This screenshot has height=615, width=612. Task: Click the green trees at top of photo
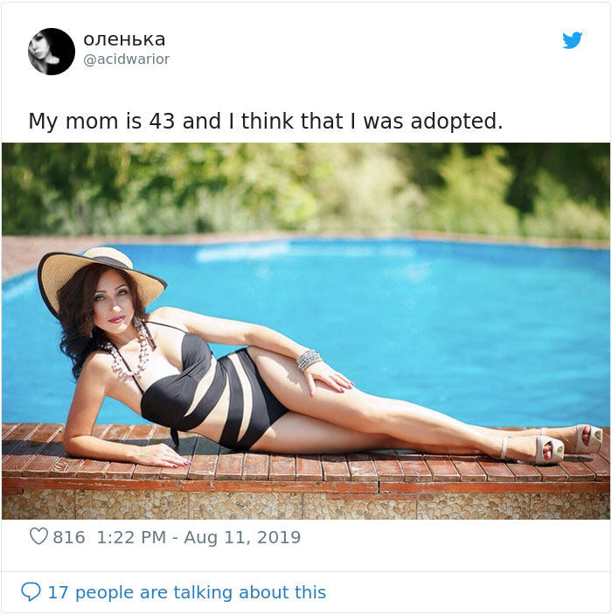click(x=306, y=184)
